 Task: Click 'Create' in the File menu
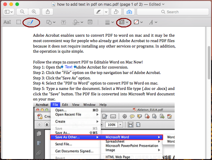pyautogui.click(x=76, y=122)
